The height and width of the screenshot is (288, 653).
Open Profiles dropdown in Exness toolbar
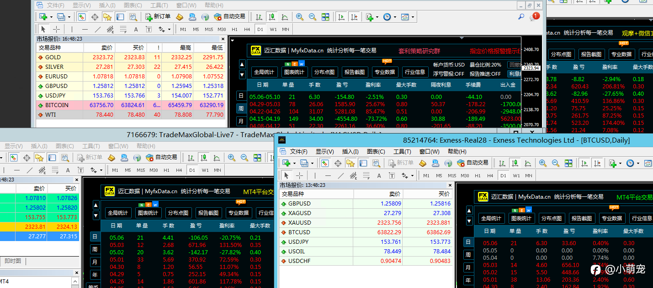tap(306, 163)
